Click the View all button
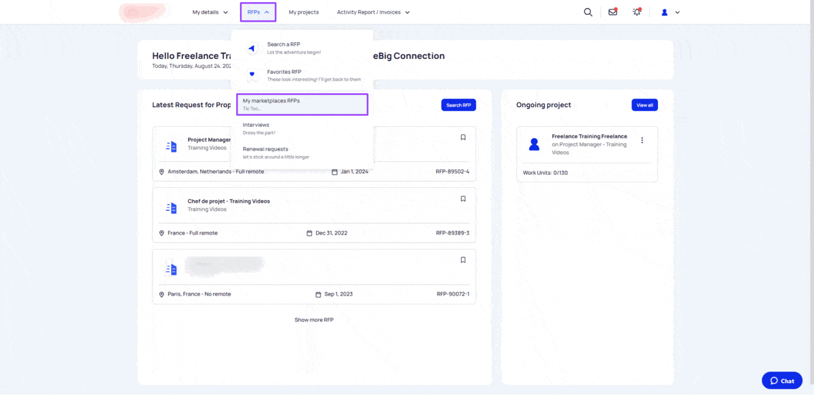This screenshot has height=398, width=814. tap(644, 105)
